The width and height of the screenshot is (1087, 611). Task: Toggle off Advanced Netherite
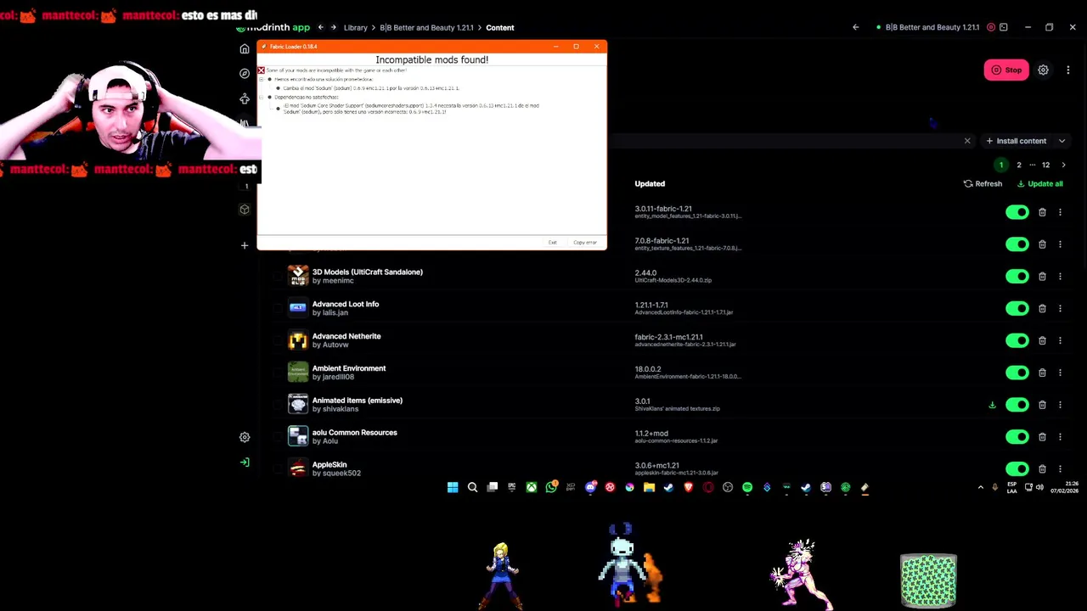pyautogui.click(x=1017, y=340)
